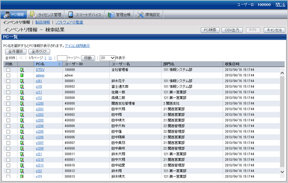Click the ライセンス管理 tab icon

coord(33,14)
